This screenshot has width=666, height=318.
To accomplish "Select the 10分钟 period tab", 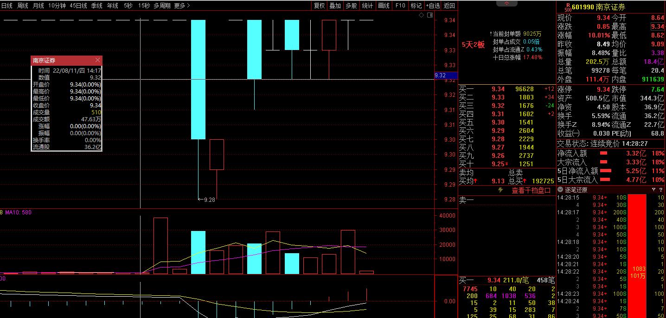I will (57, 6).
